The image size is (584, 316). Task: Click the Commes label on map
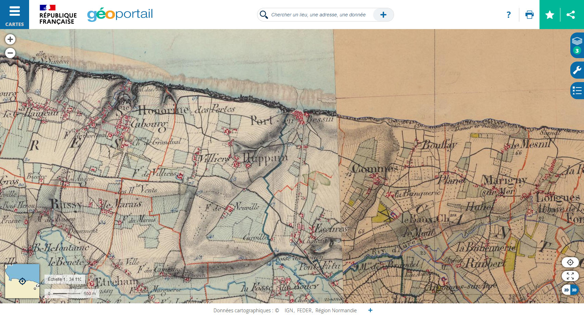[x=375, y=168]
